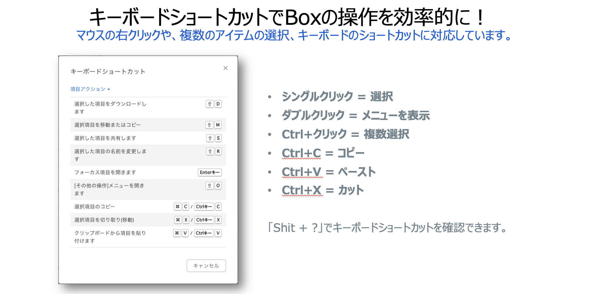Click the Shift arrow icon in download row

(210, 104)
